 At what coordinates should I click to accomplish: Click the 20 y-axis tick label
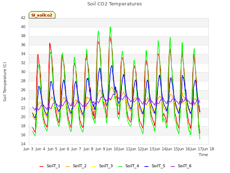pos(23,117)
